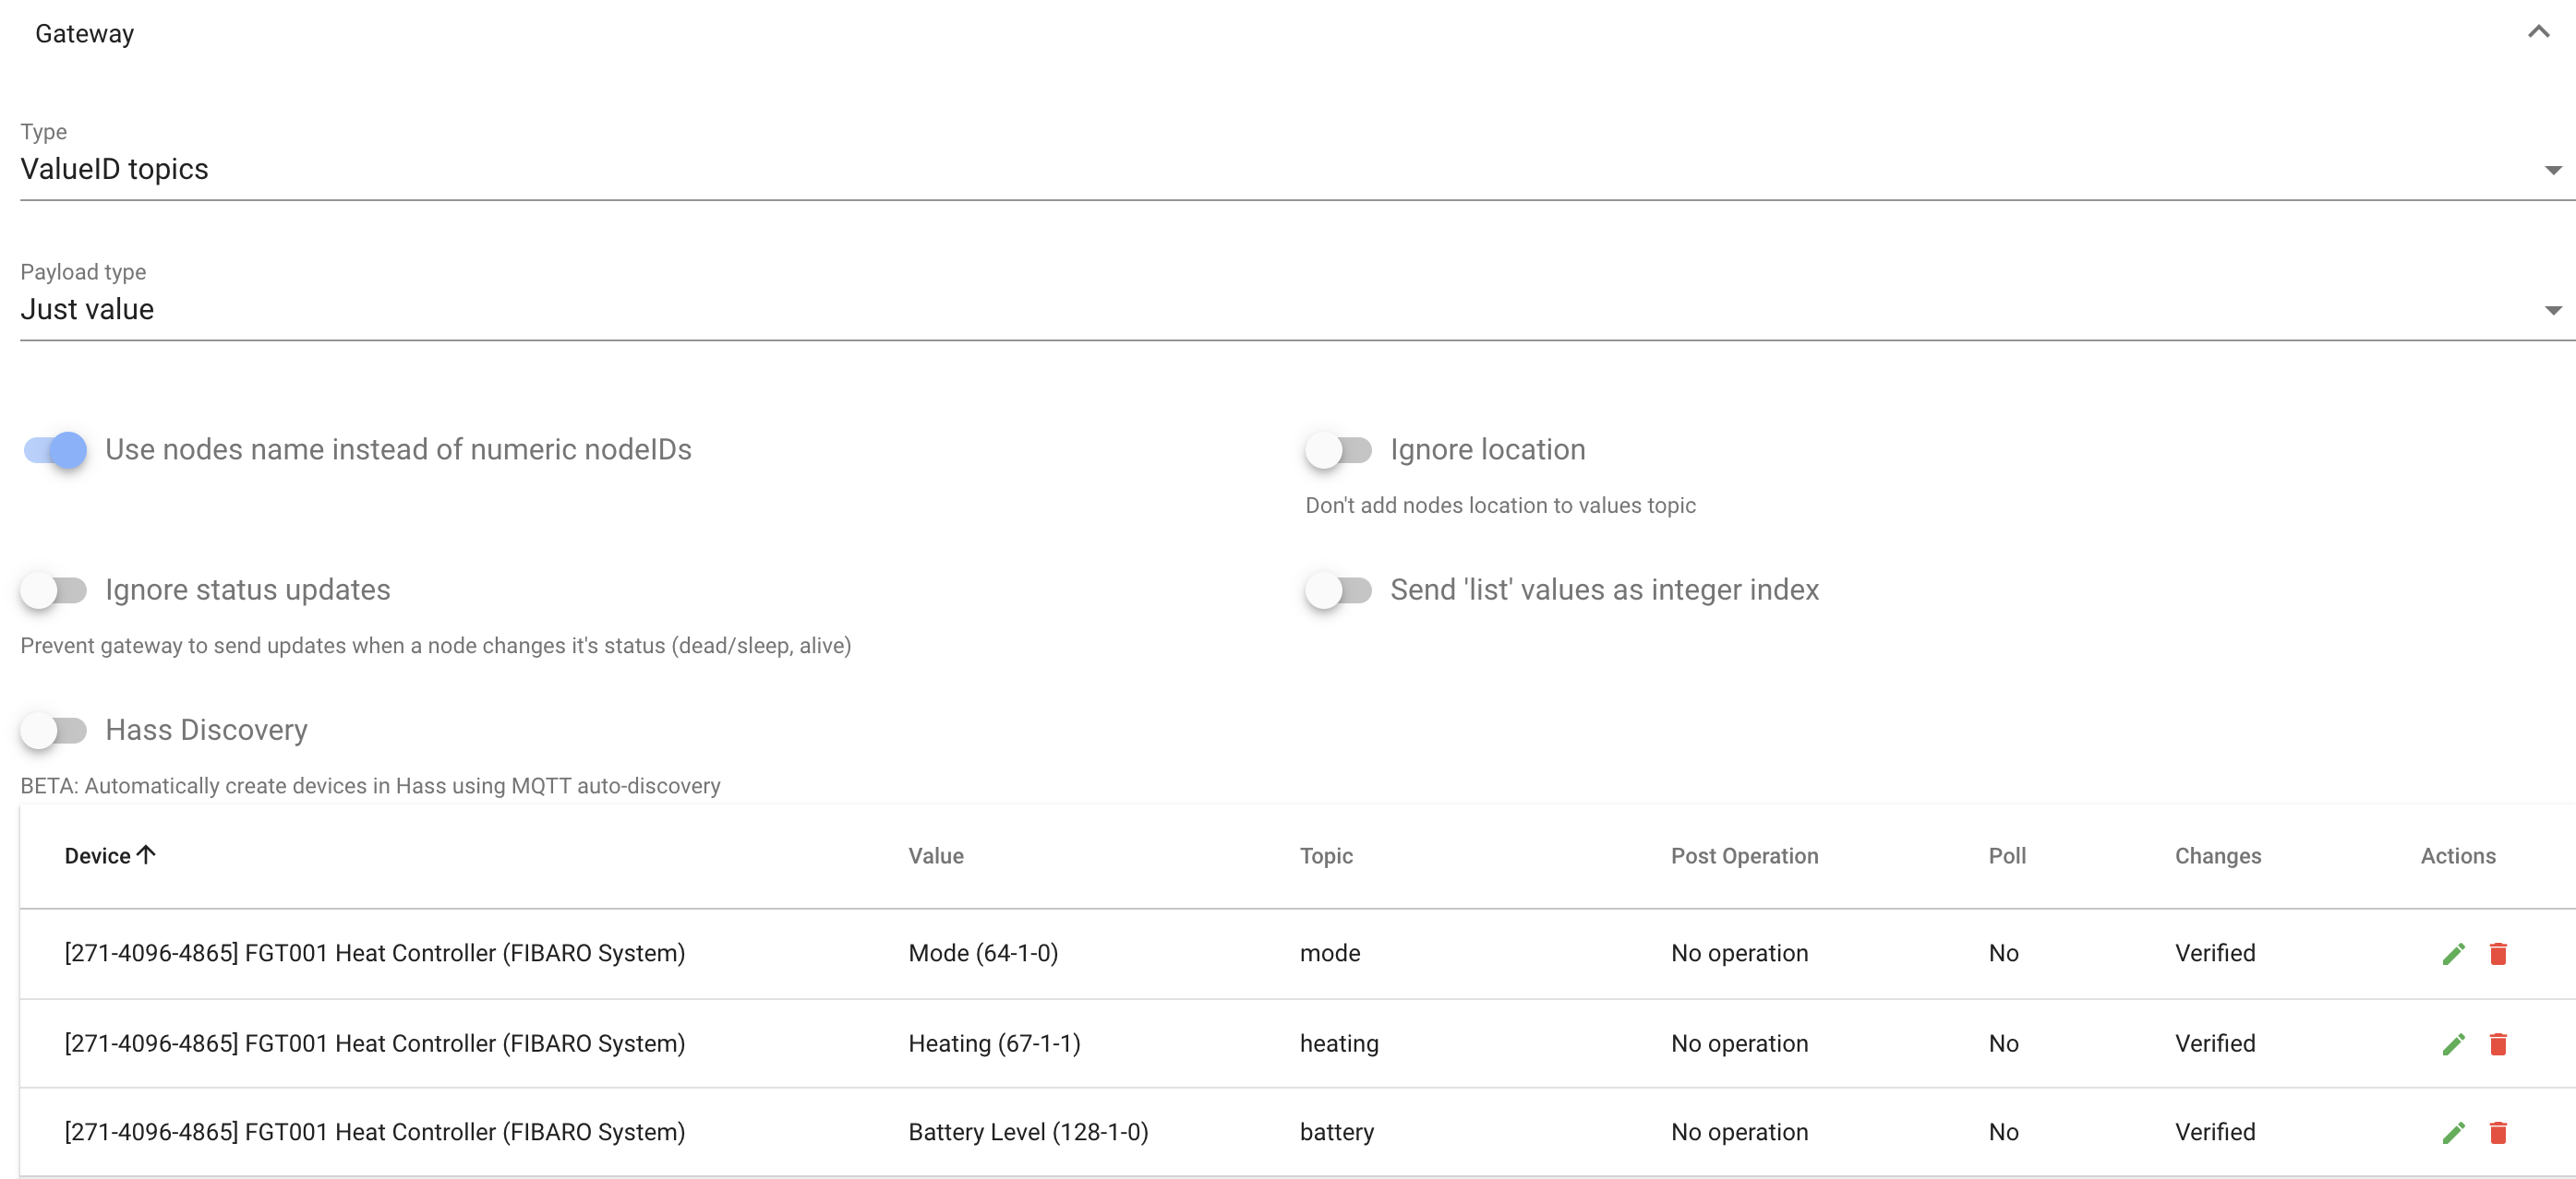Enable Send list values as integer index
The image size is (2576, 1179).
(x=1338, y=590)
